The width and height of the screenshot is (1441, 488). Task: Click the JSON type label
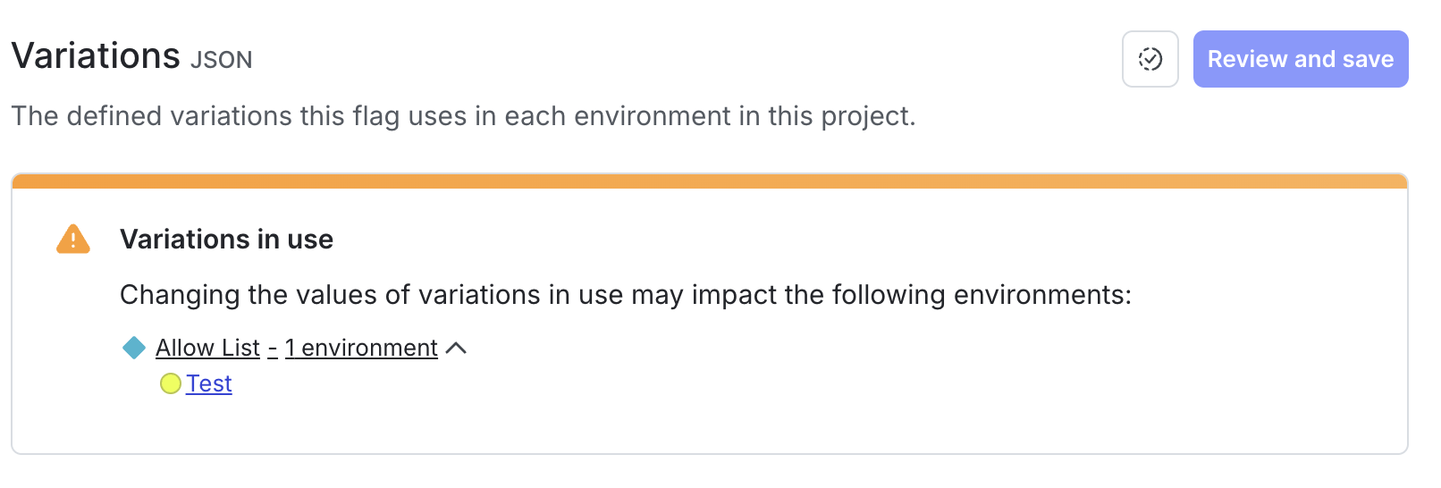[222, 60]
